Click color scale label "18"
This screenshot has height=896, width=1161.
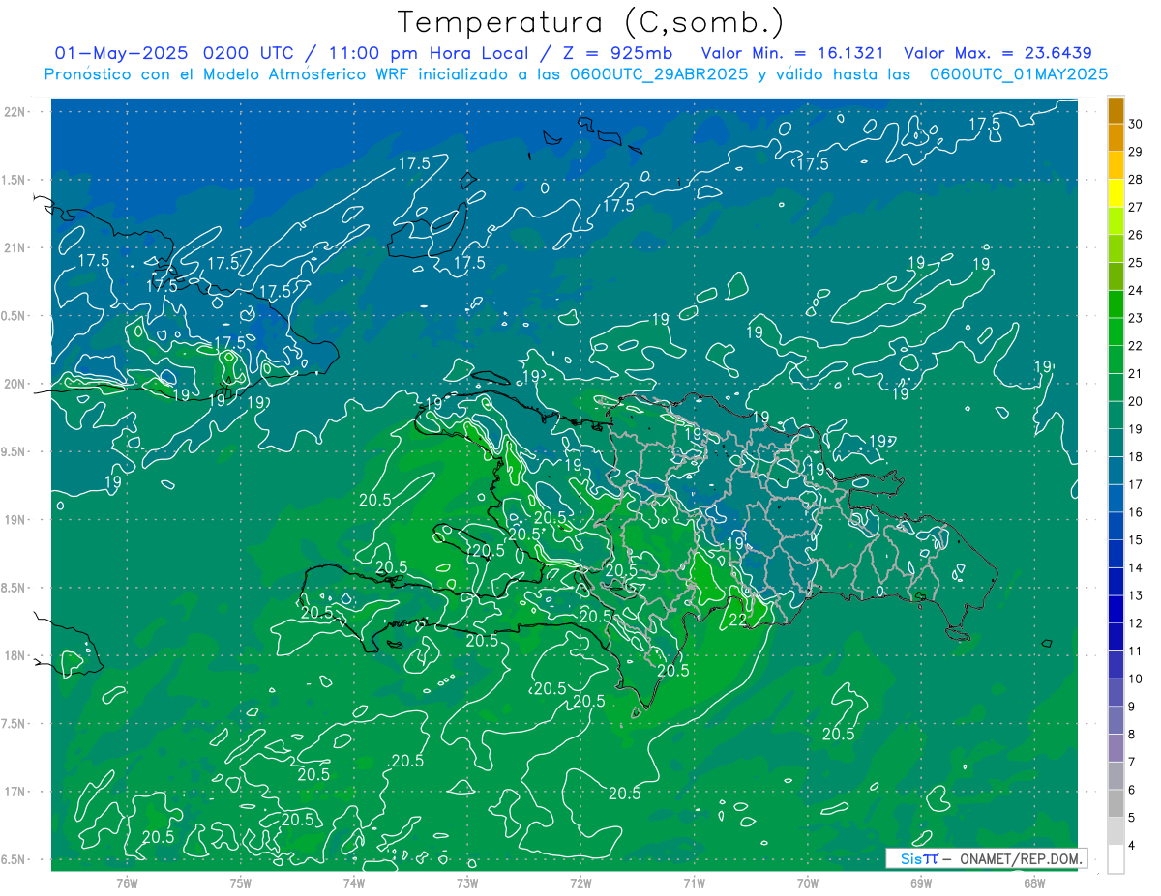(x=1136, y=457)
